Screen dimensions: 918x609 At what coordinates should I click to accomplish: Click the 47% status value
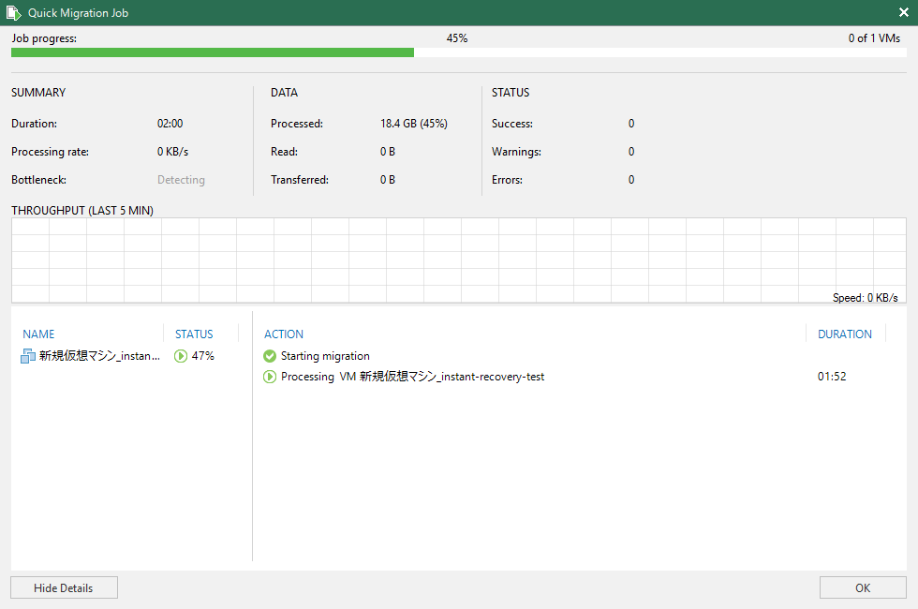click(x=203, y=356)
